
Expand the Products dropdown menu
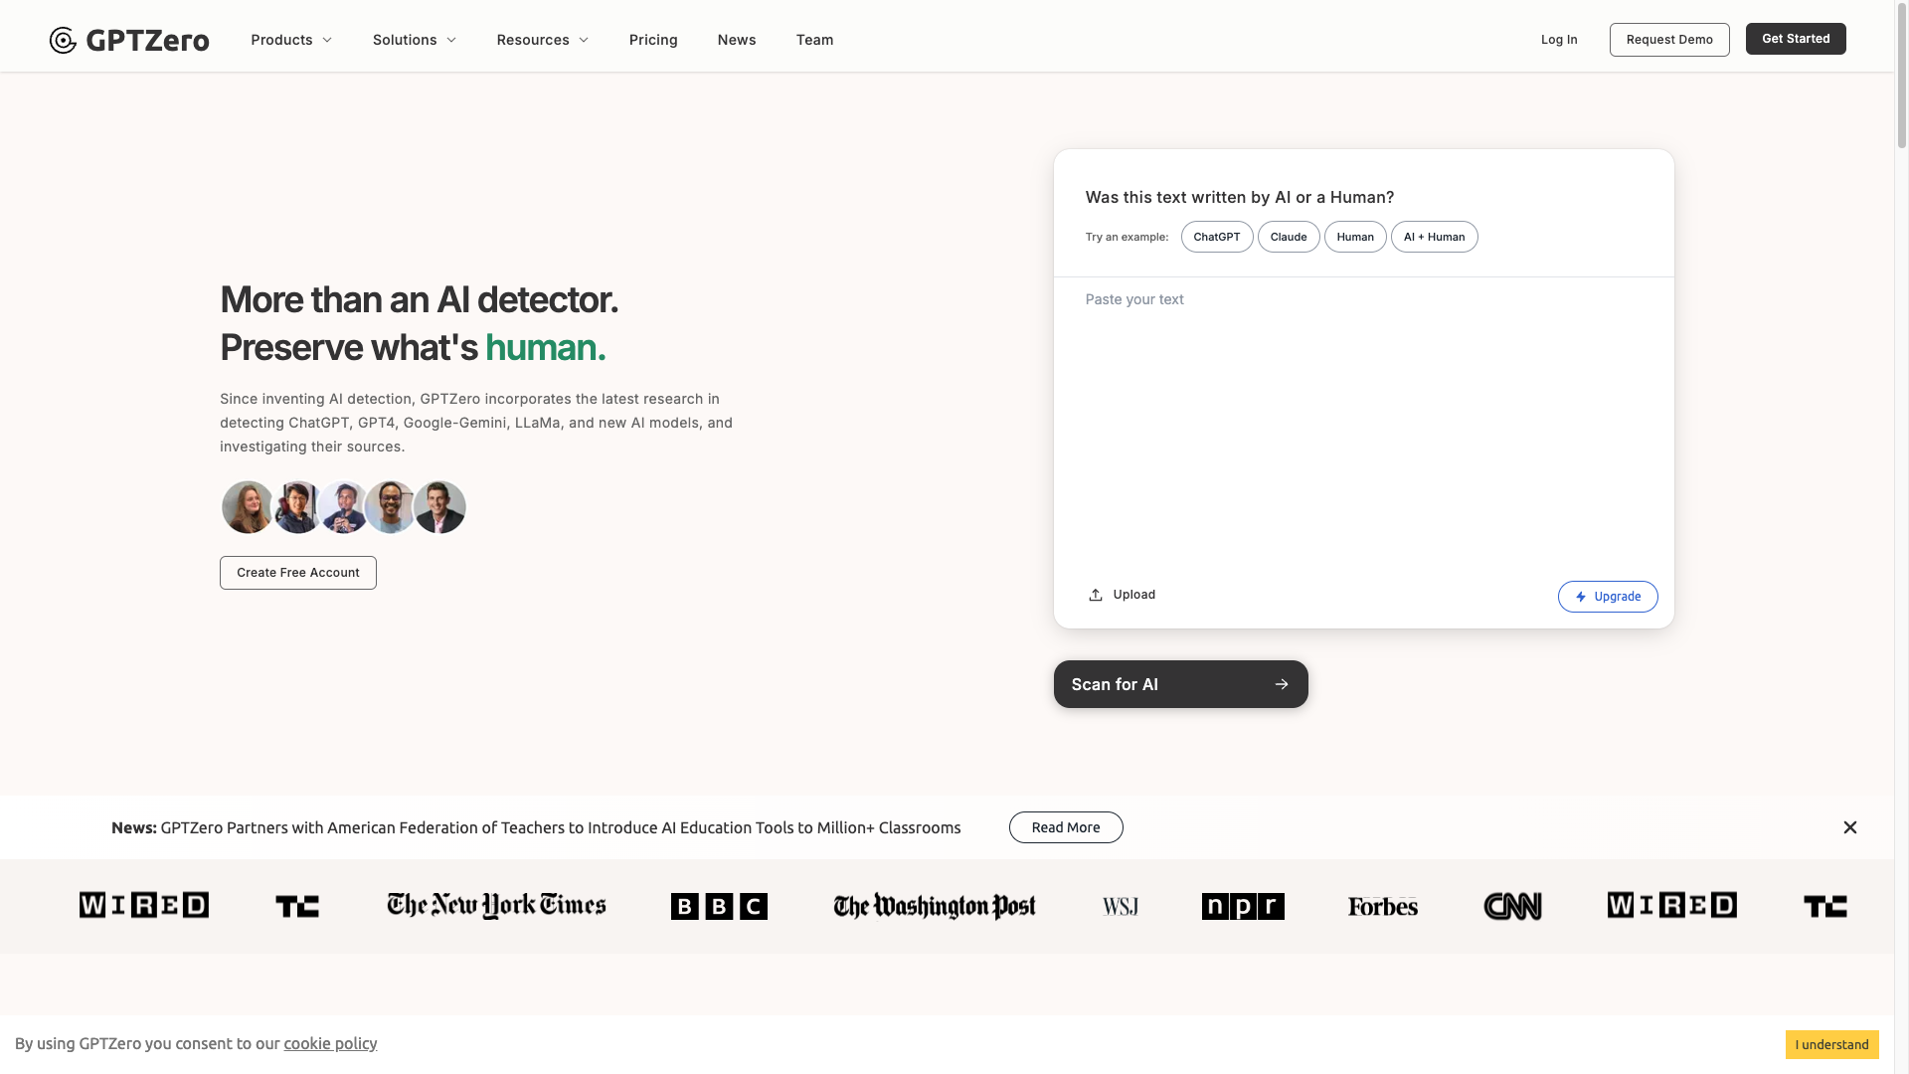coord(291,40)
